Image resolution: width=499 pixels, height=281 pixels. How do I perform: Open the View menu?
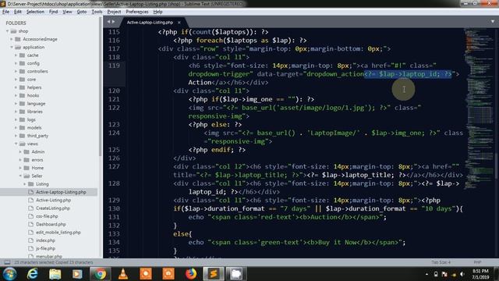(x=67, y=12)
